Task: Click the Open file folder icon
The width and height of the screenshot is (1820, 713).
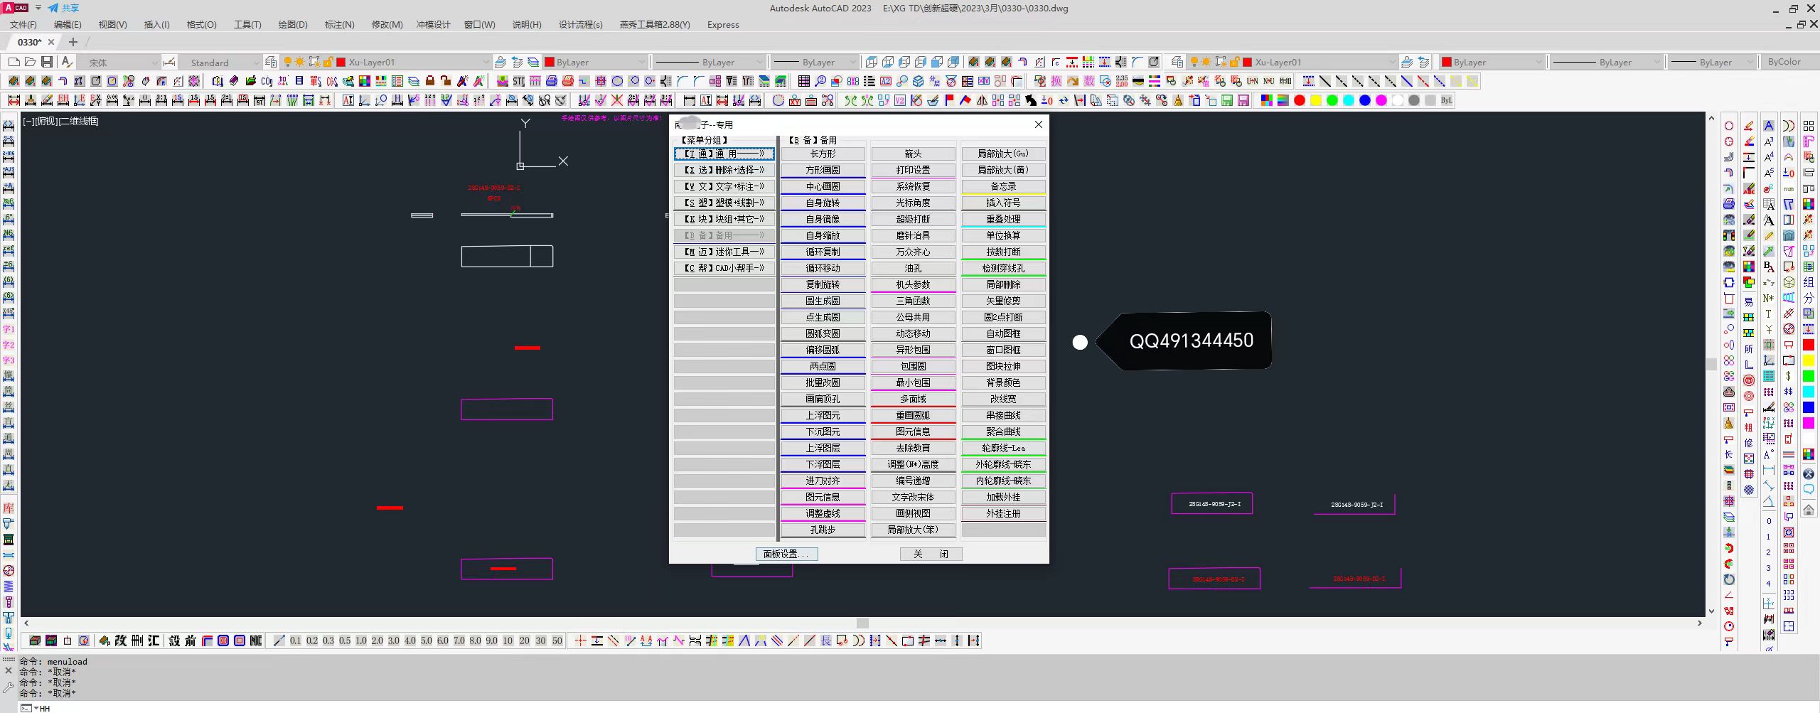Action: tap(30, 62)
